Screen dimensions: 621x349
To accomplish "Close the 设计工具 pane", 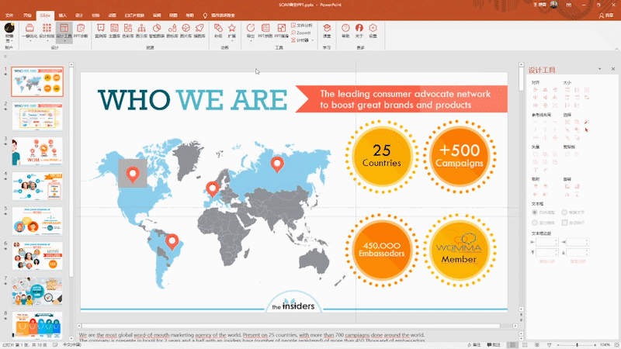I will (x=613, y=69).
